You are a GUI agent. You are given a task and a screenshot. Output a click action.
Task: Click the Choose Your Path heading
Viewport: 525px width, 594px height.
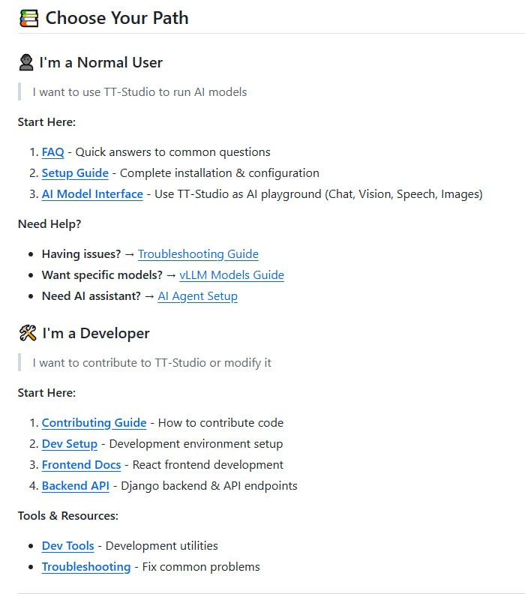(x=117, y=18)
